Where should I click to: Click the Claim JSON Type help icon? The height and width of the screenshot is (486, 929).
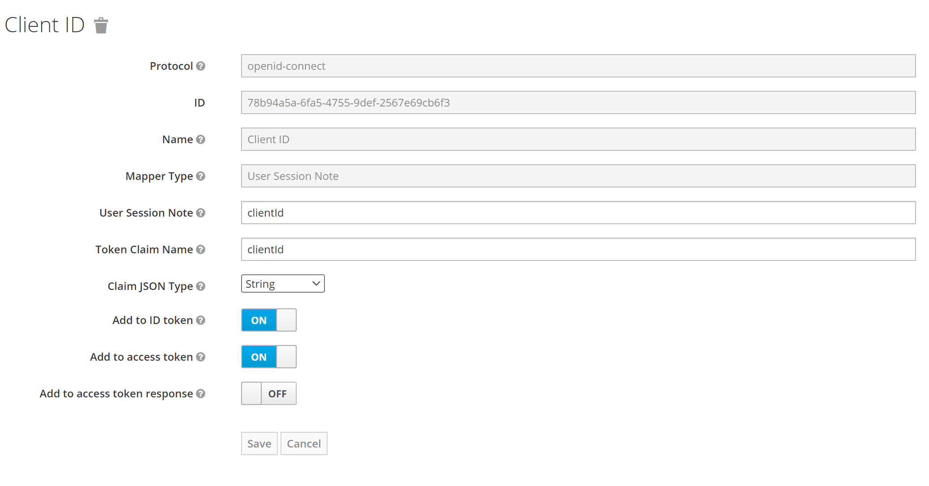point(201,286)
